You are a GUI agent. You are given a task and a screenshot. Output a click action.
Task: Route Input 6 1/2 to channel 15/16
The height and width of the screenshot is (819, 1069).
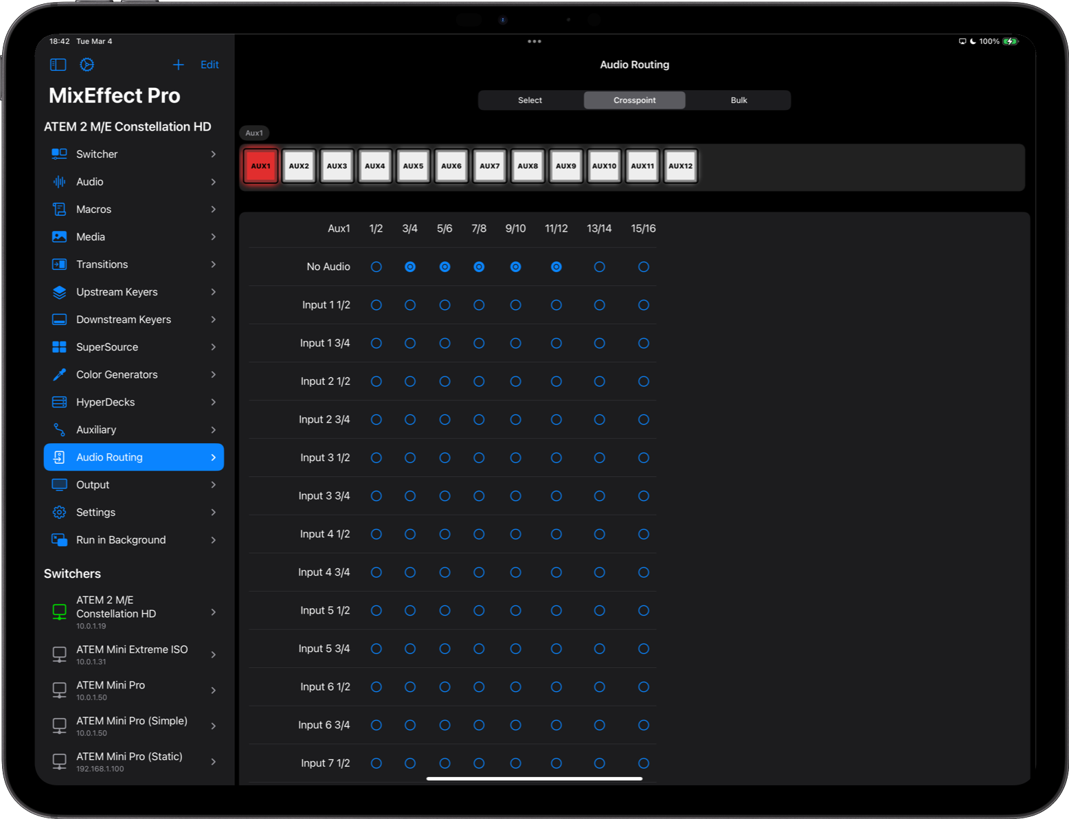644,686
